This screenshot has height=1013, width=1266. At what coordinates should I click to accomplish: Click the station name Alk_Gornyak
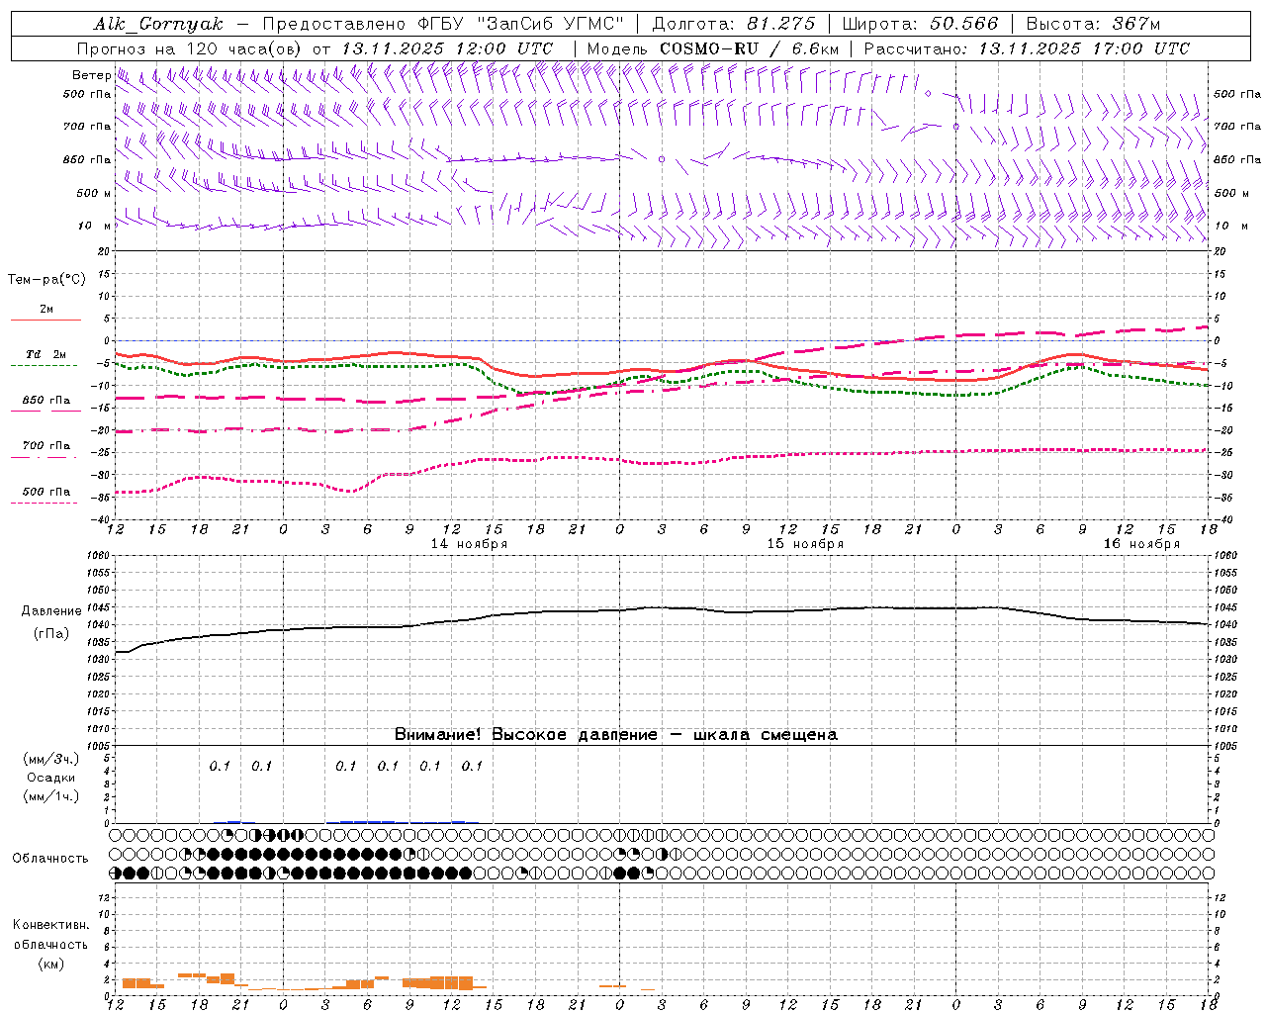click(158, 24)
